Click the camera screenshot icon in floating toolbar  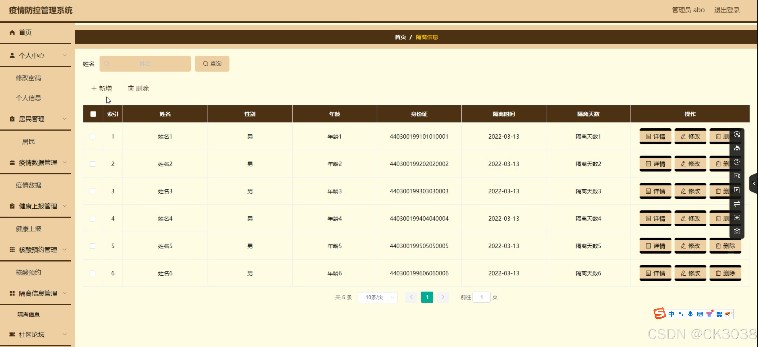(x=737, y=232)
